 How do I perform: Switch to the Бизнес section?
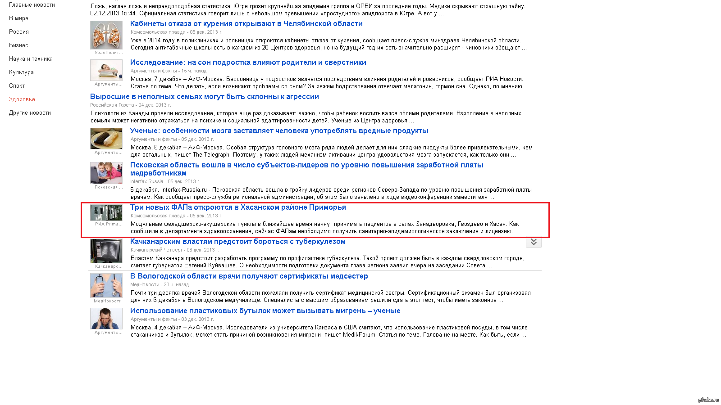[x=18, y=45]
